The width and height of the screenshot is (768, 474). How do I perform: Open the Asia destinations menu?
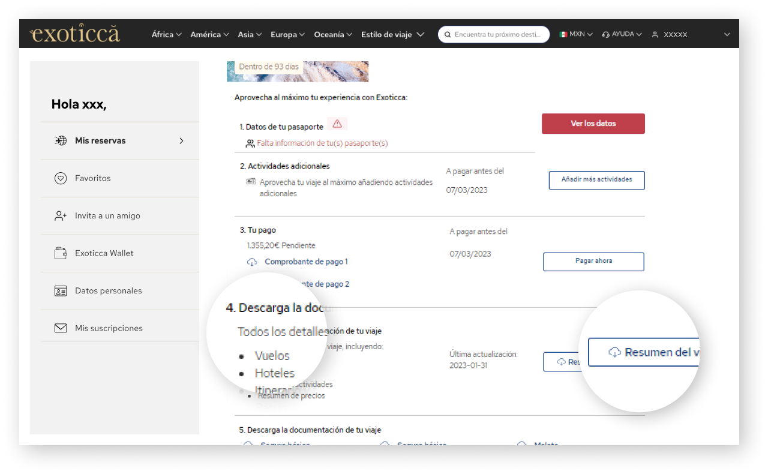tap(250, 34)
